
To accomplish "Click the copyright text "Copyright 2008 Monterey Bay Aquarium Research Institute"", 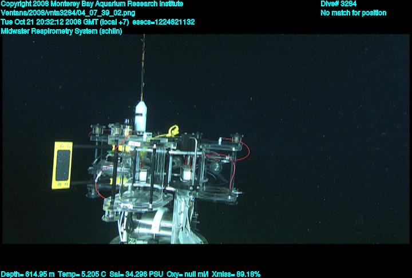I will click(92, 4).
